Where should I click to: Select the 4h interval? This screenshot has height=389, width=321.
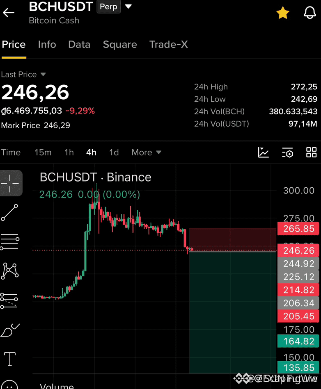(x=91, y=152)
